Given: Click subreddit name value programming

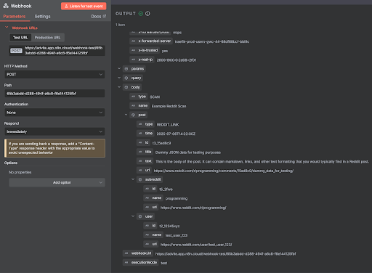Looking at the screenshot, I should [x=177, y=198].
